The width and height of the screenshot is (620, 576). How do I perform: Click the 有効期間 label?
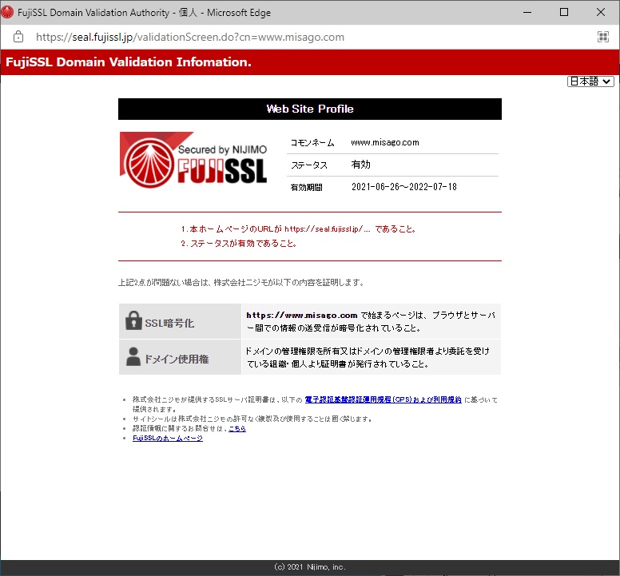point(307,188)
